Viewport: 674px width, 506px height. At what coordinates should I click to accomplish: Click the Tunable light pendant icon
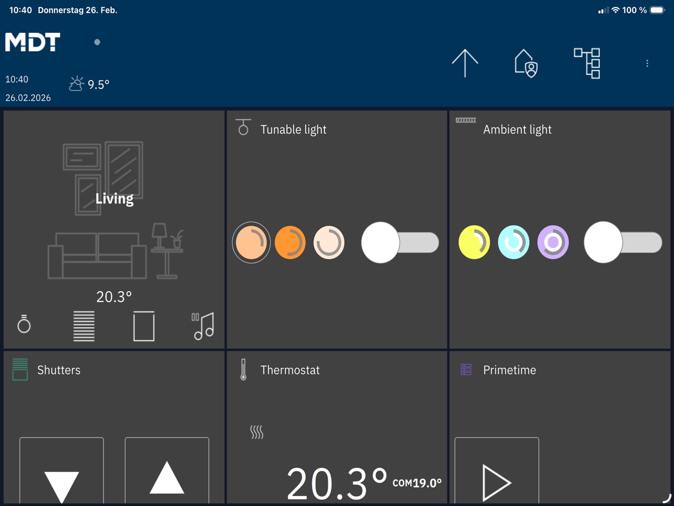(x=243, y=127)
